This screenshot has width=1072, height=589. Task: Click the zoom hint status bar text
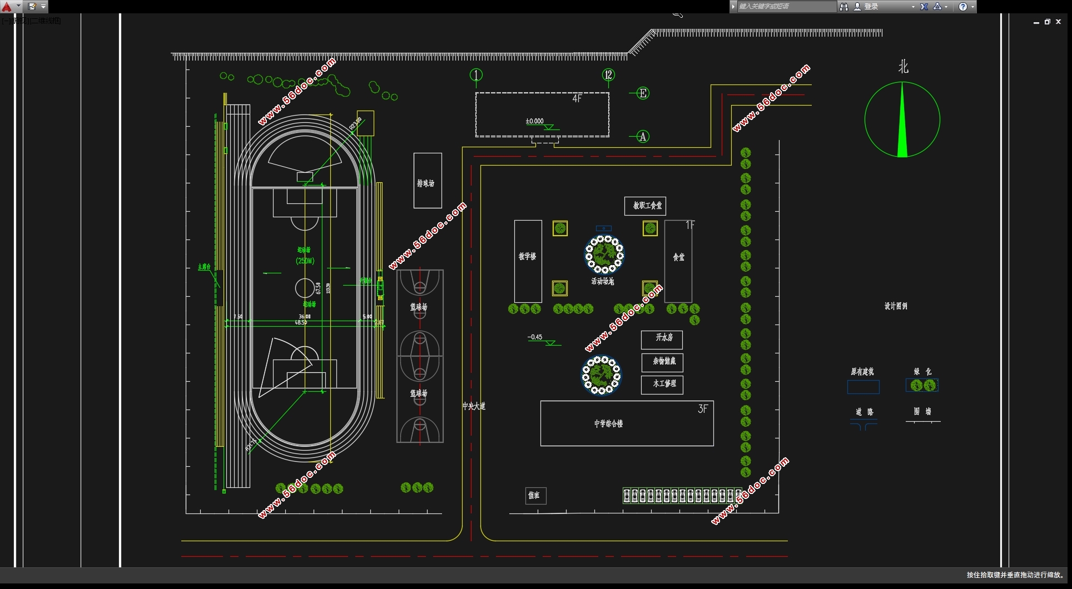pos(1015,575)
